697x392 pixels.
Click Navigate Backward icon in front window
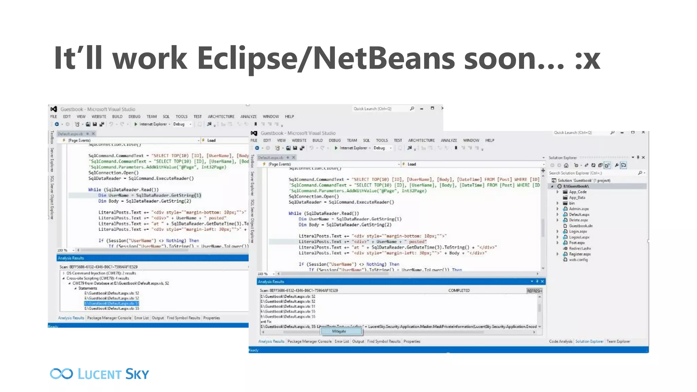(x=257, y=148)
